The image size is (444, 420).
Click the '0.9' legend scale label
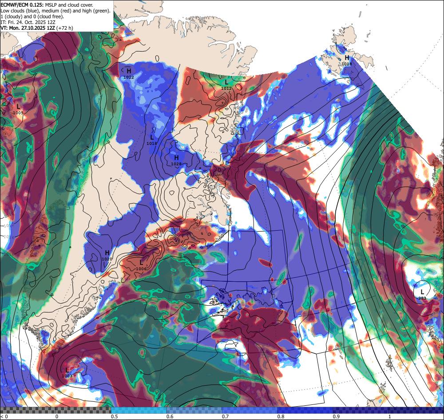click(337, 416)
